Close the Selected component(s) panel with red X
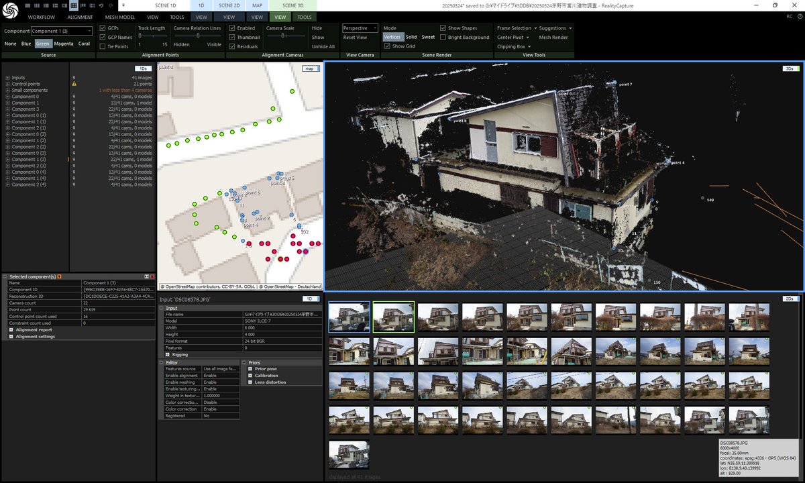Screen dimensions: 805x483 152,276
